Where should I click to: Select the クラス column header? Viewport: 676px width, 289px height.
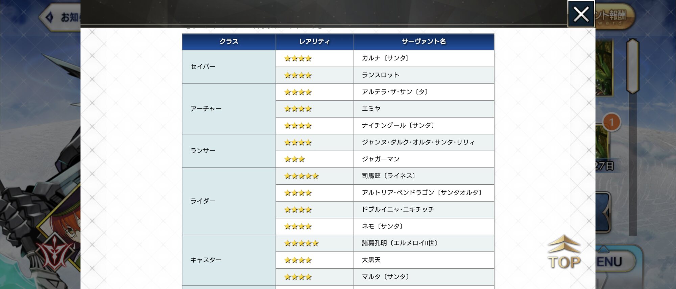[x=229, y=42]
